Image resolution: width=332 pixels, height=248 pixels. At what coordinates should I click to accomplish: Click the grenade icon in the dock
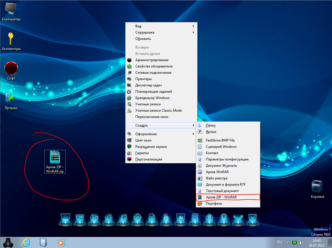166,220
